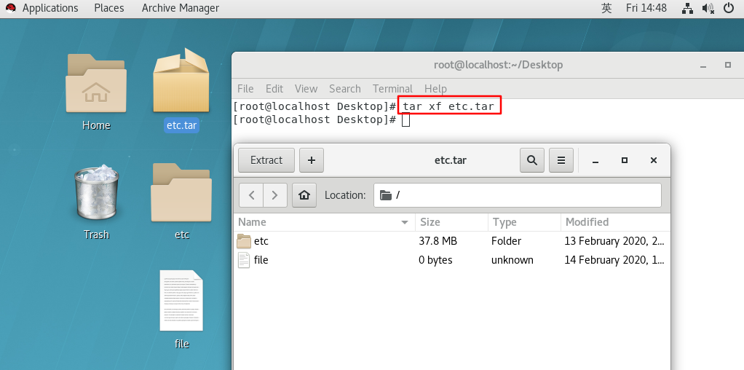
Task: Select the etc folder icon on the desktop
Action: point(181,193)
